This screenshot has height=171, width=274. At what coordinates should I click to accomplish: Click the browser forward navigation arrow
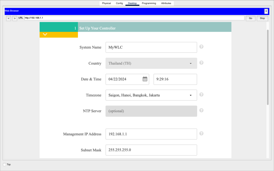click(15, 18)
